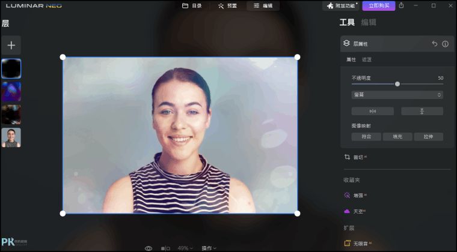Select the blue purple bokeh layer thumbnail

[x=11, y=92]
